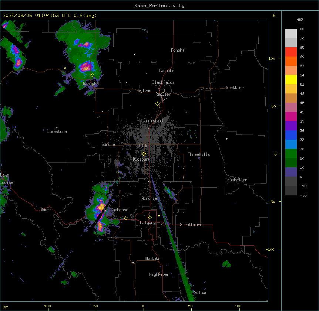Image resolution: width=319 pixels, height=311 pixels.
Task: Click the storm cell core north of RockyMH
Action: pos(85,66)
